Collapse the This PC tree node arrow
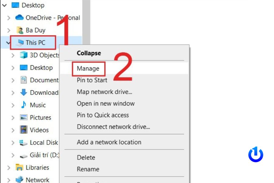Image resolution: width=274 pixels, height=183 pixels. point(9,43)
